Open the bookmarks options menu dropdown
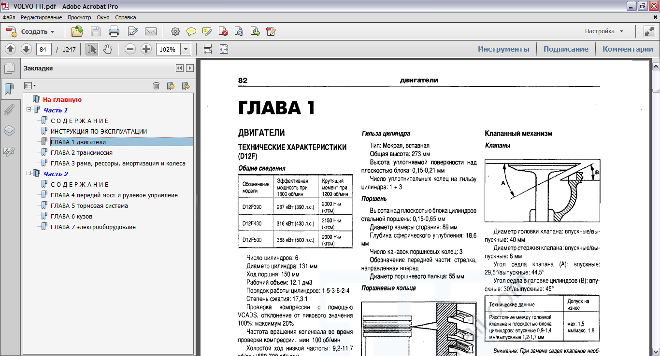Viewport: 660px width, 356px height. 30,85
